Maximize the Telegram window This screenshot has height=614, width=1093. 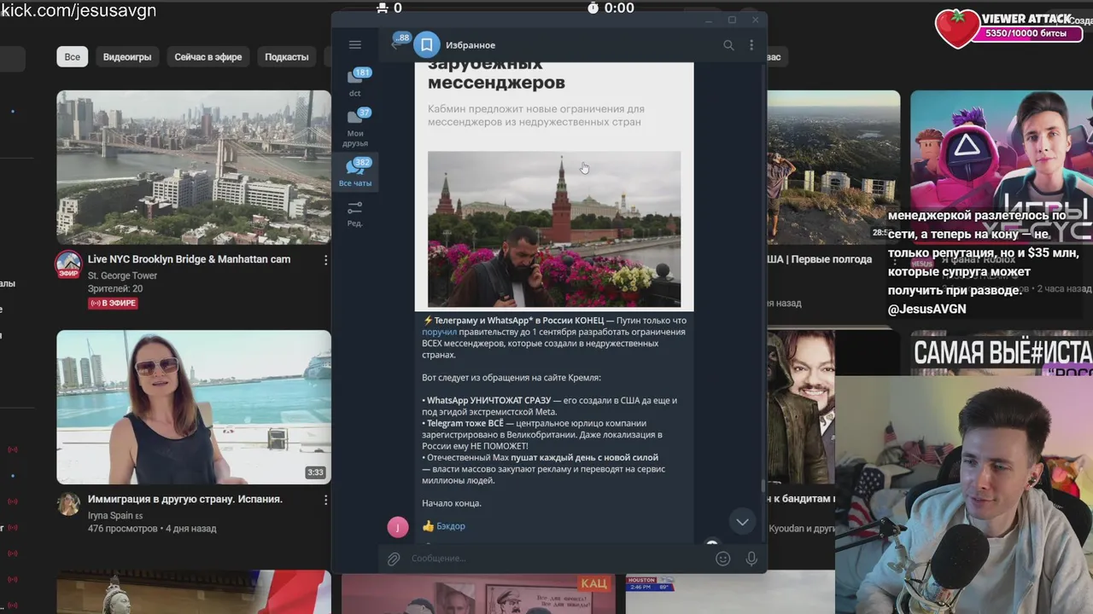click(732, 20)
